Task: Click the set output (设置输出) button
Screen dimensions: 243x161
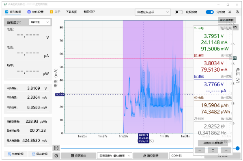Action: 79,156
